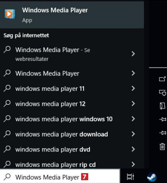Click the run-as-administrator shield icon
Viewport: 167px width, 183px height.
pyautogui.click(x=162, y=93)
